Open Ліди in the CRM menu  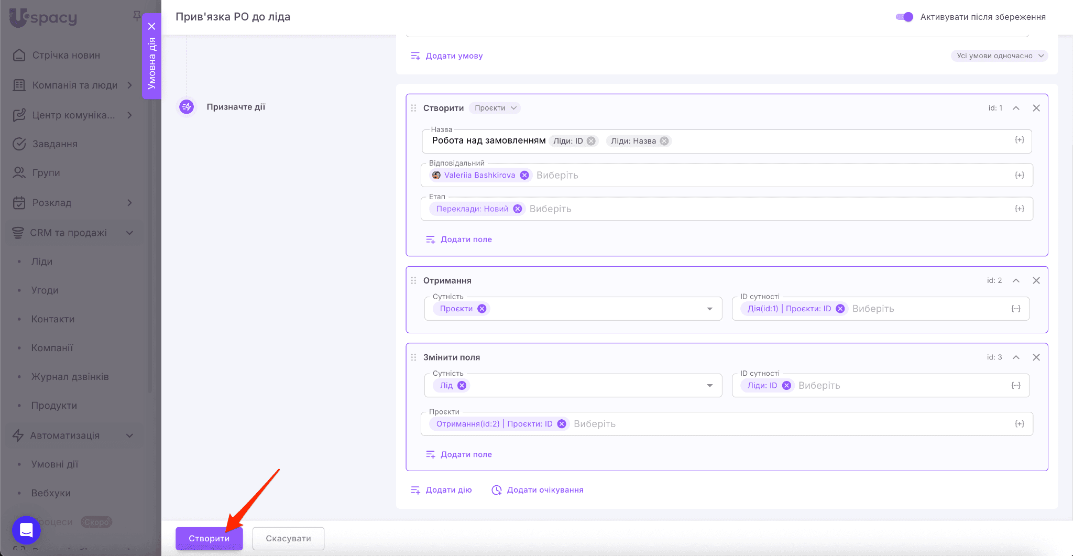pos(42,261)
